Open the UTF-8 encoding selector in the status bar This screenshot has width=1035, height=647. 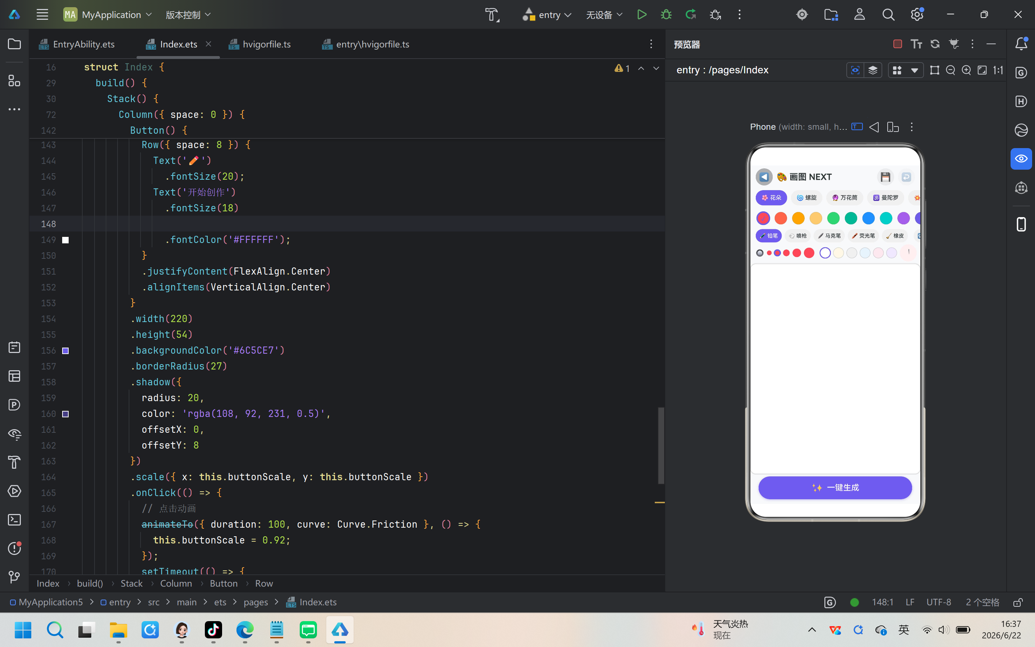[939, 602]
